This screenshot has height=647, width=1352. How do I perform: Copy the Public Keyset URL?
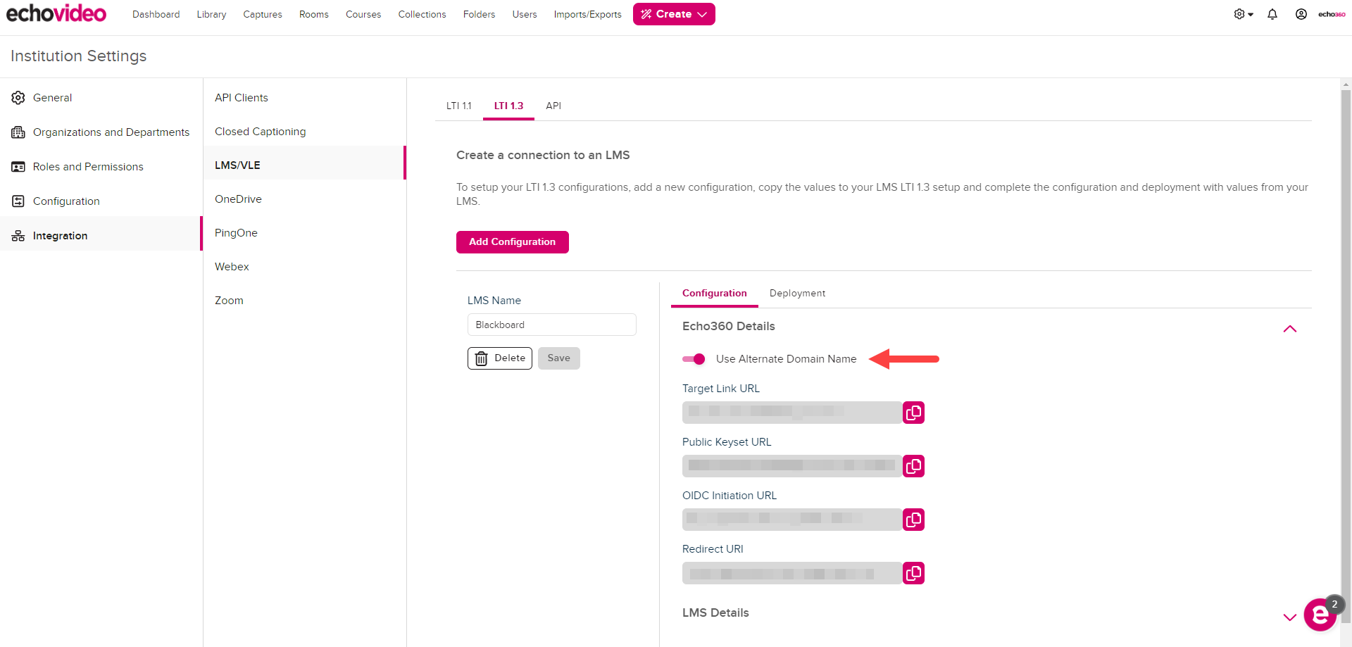pos(913,466)
